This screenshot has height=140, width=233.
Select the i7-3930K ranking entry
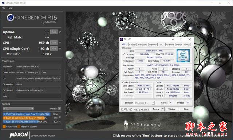coord(27,114)
